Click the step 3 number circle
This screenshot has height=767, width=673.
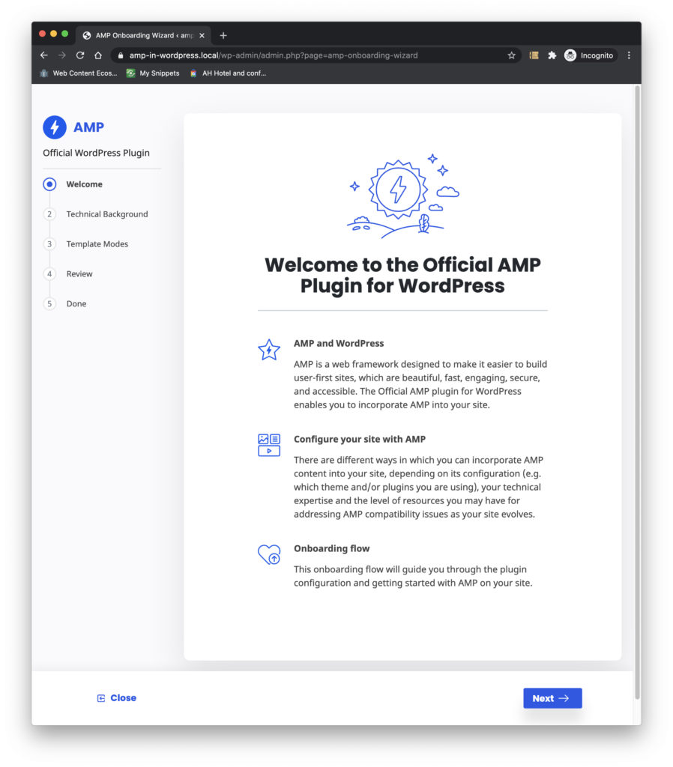[x=49, y=244]
